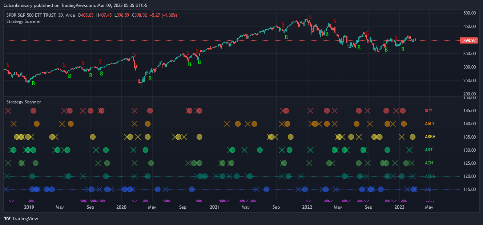Screen dimensions: 483x225
Task: Click the 135.00 scanner axis label
Action: [x=470, y=137]
